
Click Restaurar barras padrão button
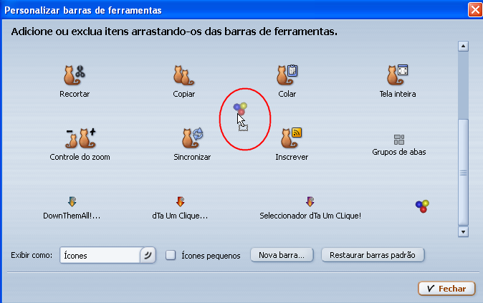click(x=373, y=255)
